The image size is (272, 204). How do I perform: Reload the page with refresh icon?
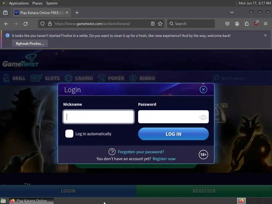pos(25,24)
